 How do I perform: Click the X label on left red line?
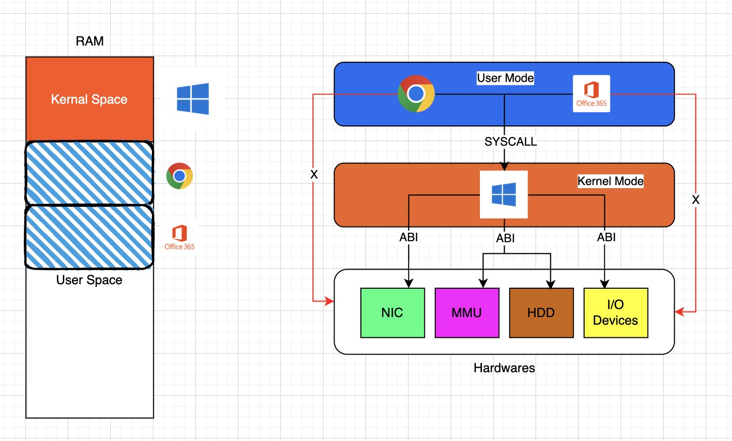pos(314,174)
